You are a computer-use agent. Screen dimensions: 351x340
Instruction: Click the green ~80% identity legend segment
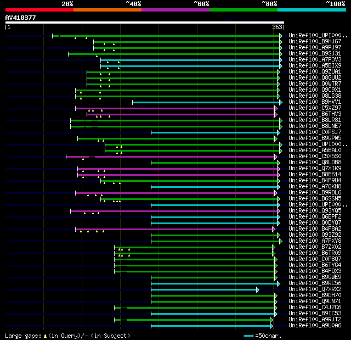pos(244,10)
